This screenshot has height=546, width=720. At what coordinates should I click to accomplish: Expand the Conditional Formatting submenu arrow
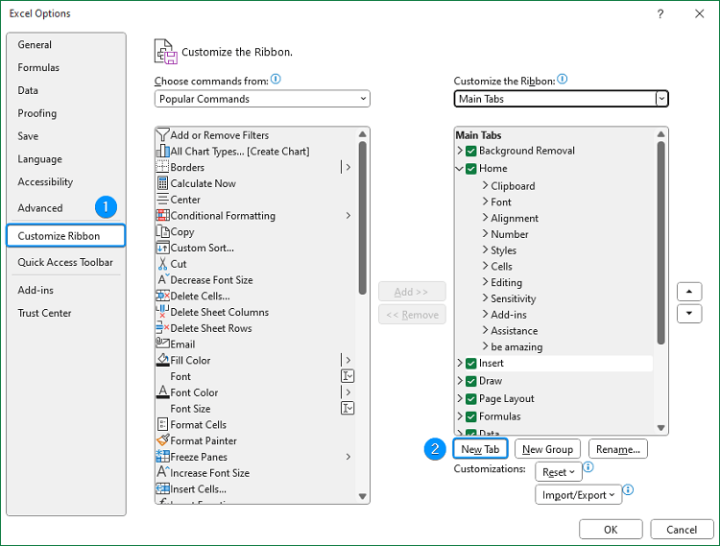point(348,215)
